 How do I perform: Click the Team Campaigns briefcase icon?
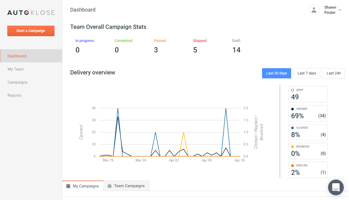(109, 186)
